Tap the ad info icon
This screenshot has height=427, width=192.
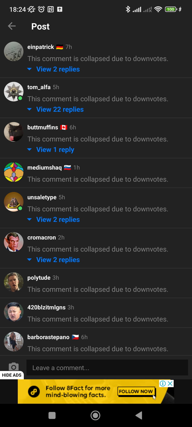click(x=163, y=383)
